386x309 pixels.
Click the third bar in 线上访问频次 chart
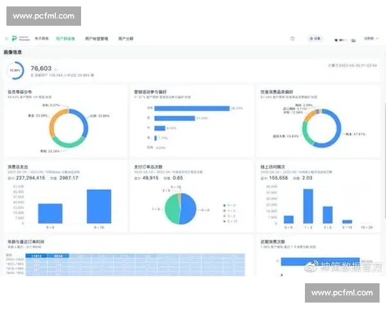(327, 215)
